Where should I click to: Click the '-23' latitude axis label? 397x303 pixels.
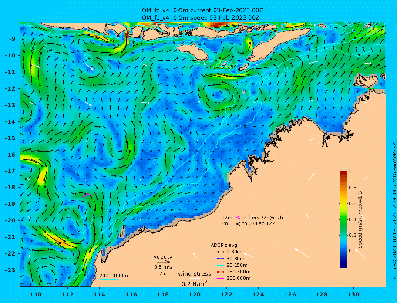(x=11, y=270)
